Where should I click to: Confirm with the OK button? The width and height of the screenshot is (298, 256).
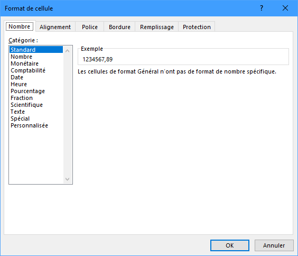[x=230, y=245]
